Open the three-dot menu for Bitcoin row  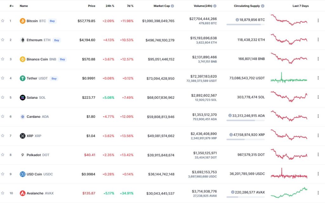318,21
